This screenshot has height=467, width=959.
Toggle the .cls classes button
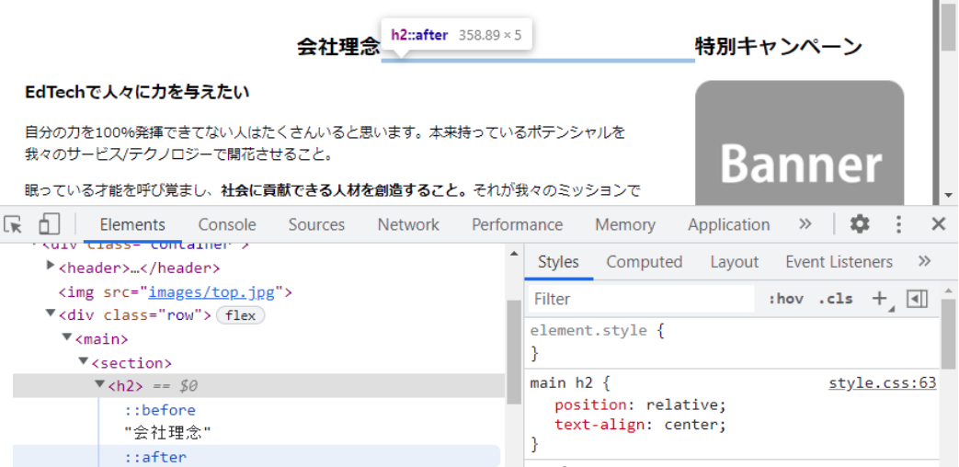836,299
